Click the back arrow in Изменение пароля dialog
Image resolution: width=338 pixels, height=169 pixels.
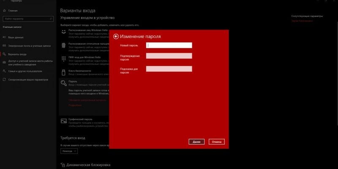point(116,37)
